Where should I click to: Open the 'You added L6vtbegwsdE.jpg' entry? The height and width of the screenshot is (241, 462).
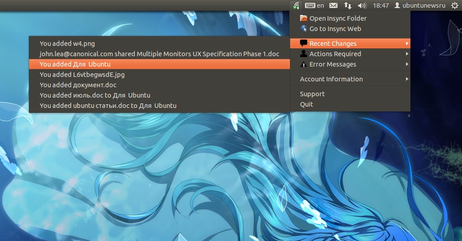point(159,75)
